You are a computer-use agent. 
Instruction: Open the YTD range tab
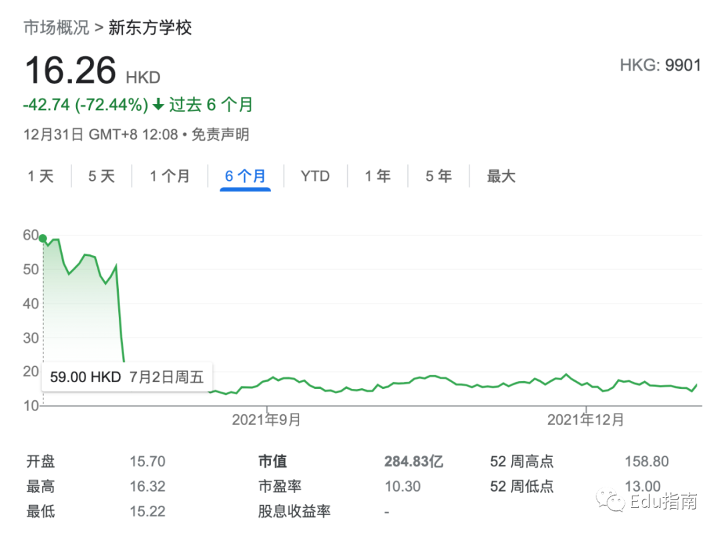(x=315, y=176)
